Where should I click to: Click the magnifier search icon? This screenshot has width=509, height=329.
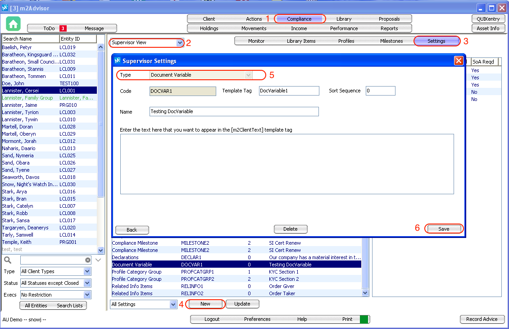pyautogui.click(x=8, y=260)
